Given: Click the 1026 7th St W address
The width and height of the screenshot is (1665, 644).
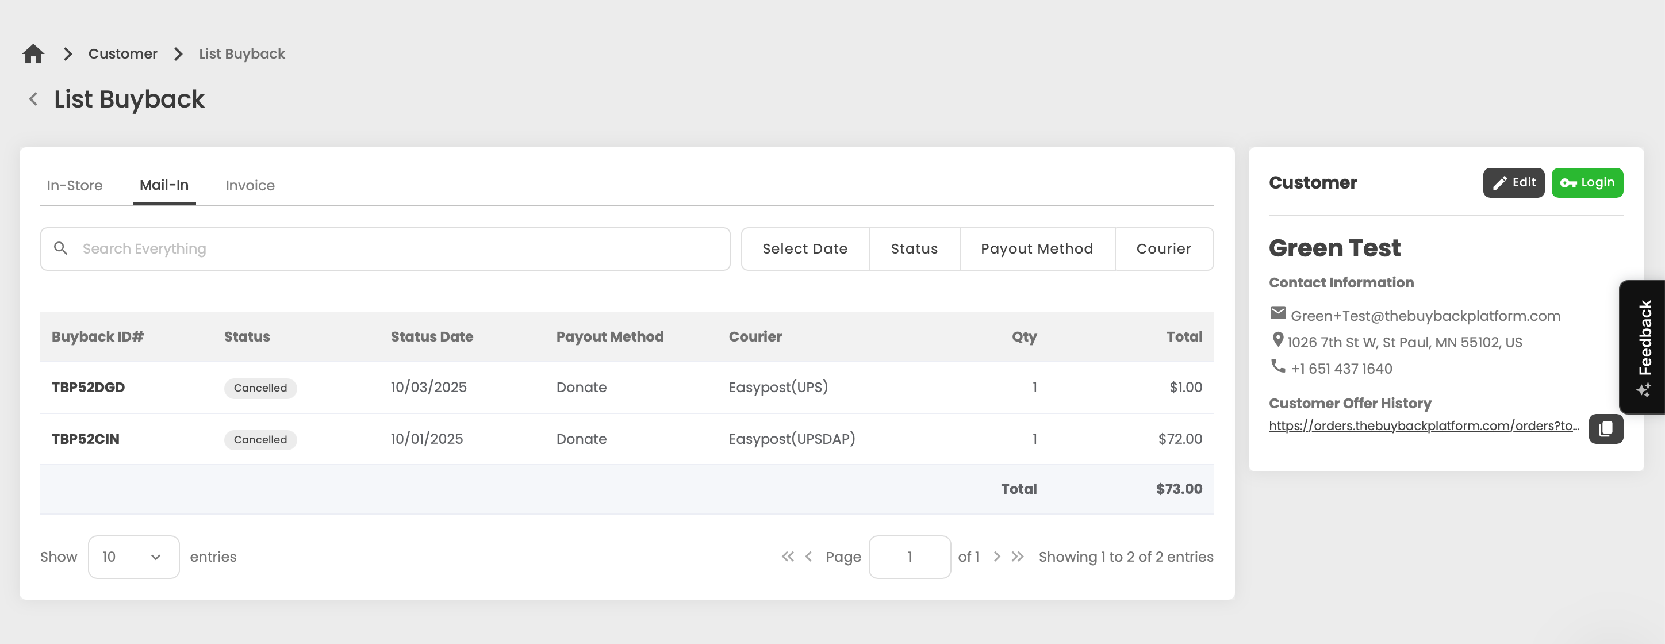Looking at the screenshot, I should click(1405, 342).
